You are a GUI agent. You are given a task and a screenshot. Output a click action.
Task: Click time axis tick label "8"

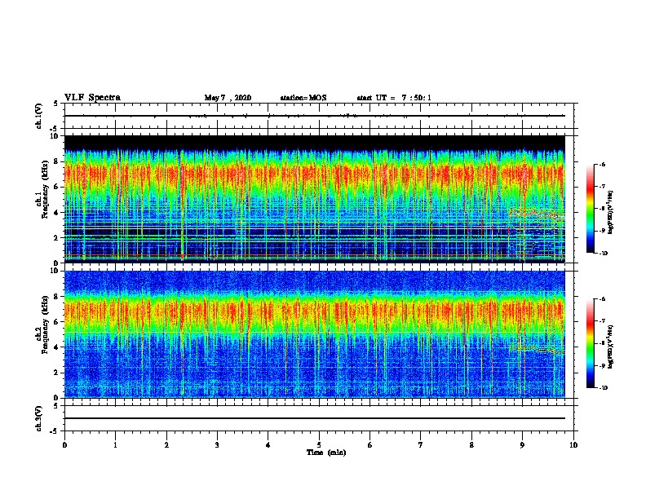(471, 445)
